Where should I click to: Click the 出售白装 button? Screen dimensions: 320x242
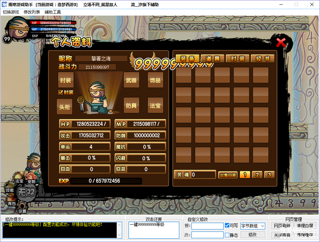228,175
